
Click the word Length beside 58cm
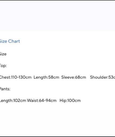coord(41,77)
